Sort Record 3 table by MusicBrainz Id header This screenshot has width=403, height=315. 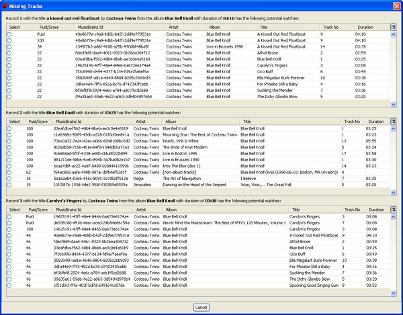click(93, 210)
